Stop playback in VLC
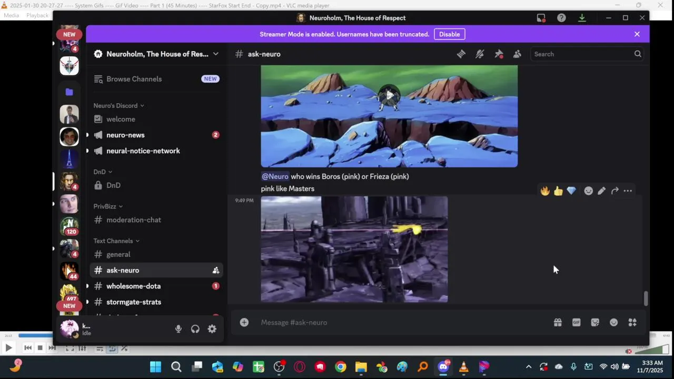Image resolution: width=674 pixels, height=379 pixels. coord(40,348)
